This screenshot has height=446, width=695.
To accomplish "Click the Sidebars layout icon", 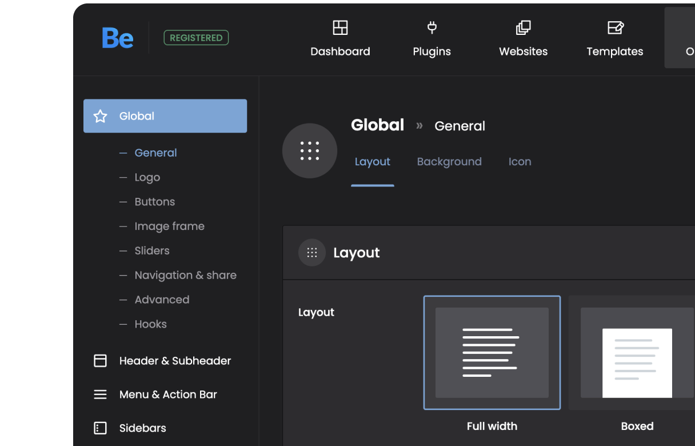I will [x=100, y=428].
